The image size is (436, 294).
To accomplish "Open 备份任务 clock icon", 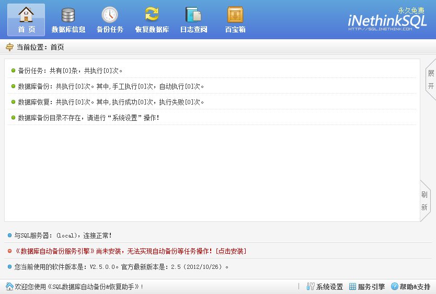I will [110, 15].
